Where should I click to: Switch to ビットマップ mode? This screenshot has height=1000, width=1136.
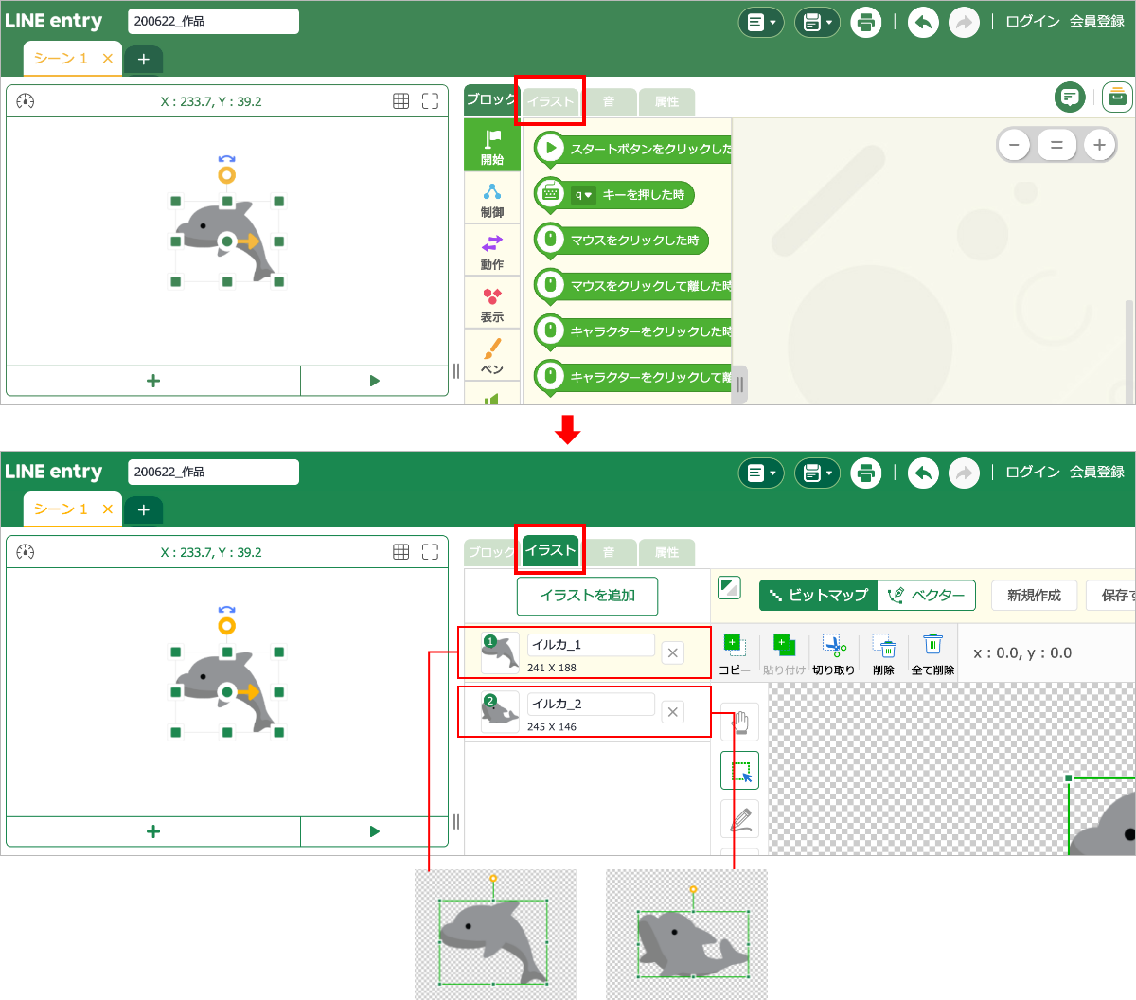coord(819,596)
